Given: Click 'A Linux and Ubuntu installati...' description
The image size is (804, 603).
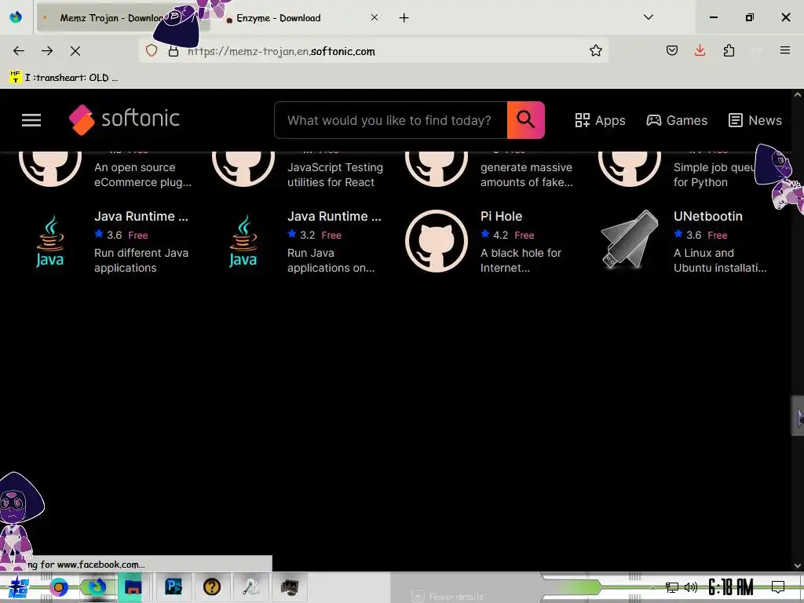Looking at the screenshot, I should 720,261.
